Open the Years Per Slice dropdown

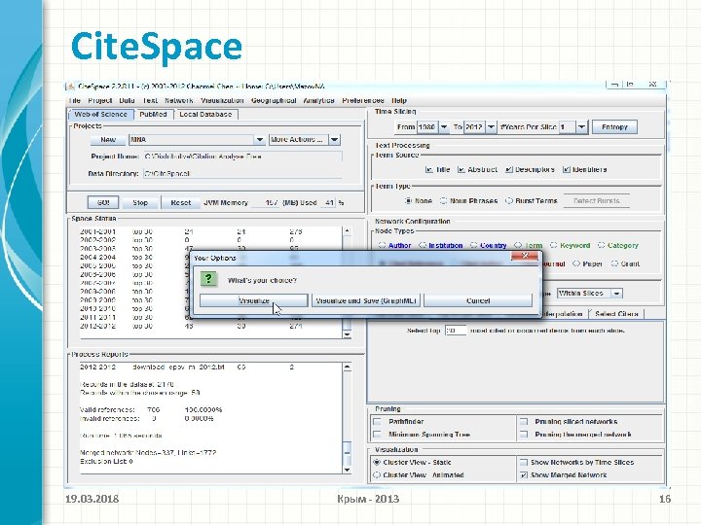[x=581, y=127]
